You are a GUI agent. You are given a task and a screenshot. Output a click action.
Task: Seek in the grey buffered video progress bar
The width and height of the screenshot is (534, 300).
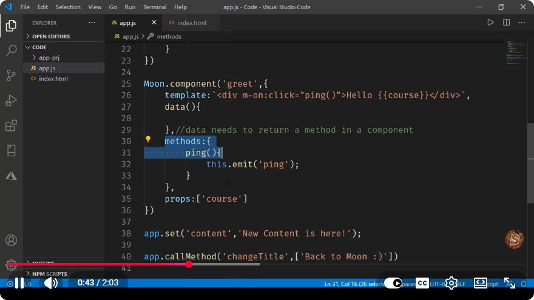[x=225, y=264]
